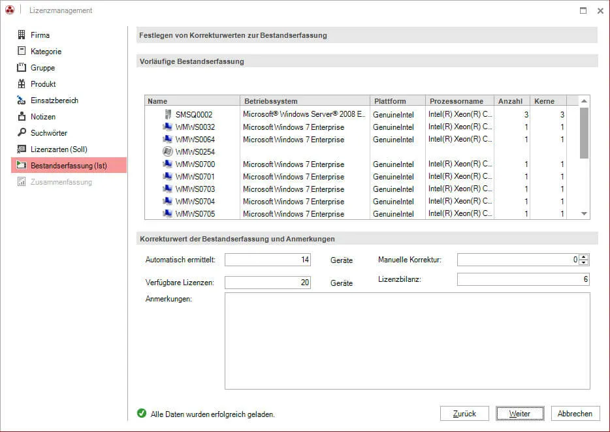
Task: Click the server icon beside SMSQ0002
Action: click(x=168, y=114)
